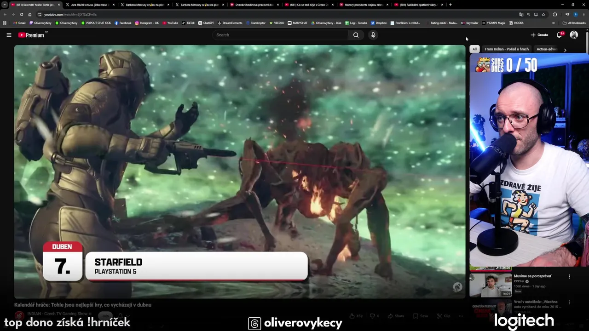Open options menu for 'Vrtal v autoškole' video
The image size is (589, 331).
tap(569, 302)
